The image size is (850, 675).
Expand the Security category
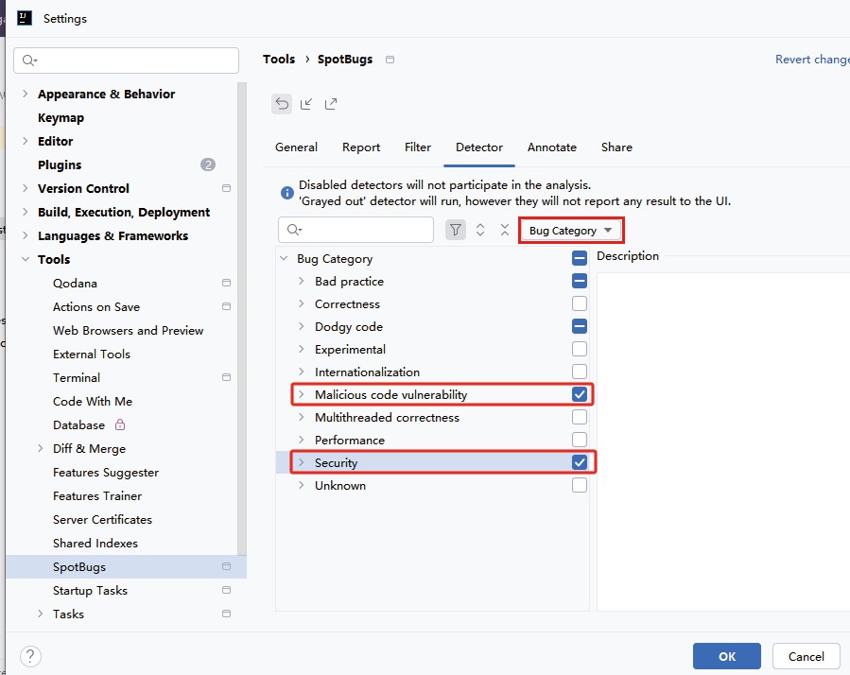point(302,462)
